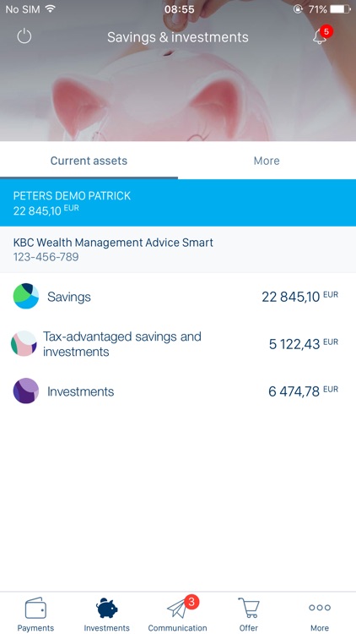Tap the three-dot More icon in bottom bar
Viewport: 356px width, 634px height.
pyautogui.click(x=320, y=607)
